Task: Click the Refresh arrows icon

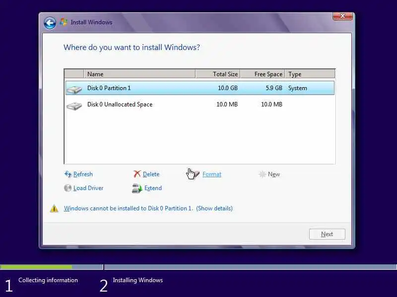Action: tap(68, 174)
